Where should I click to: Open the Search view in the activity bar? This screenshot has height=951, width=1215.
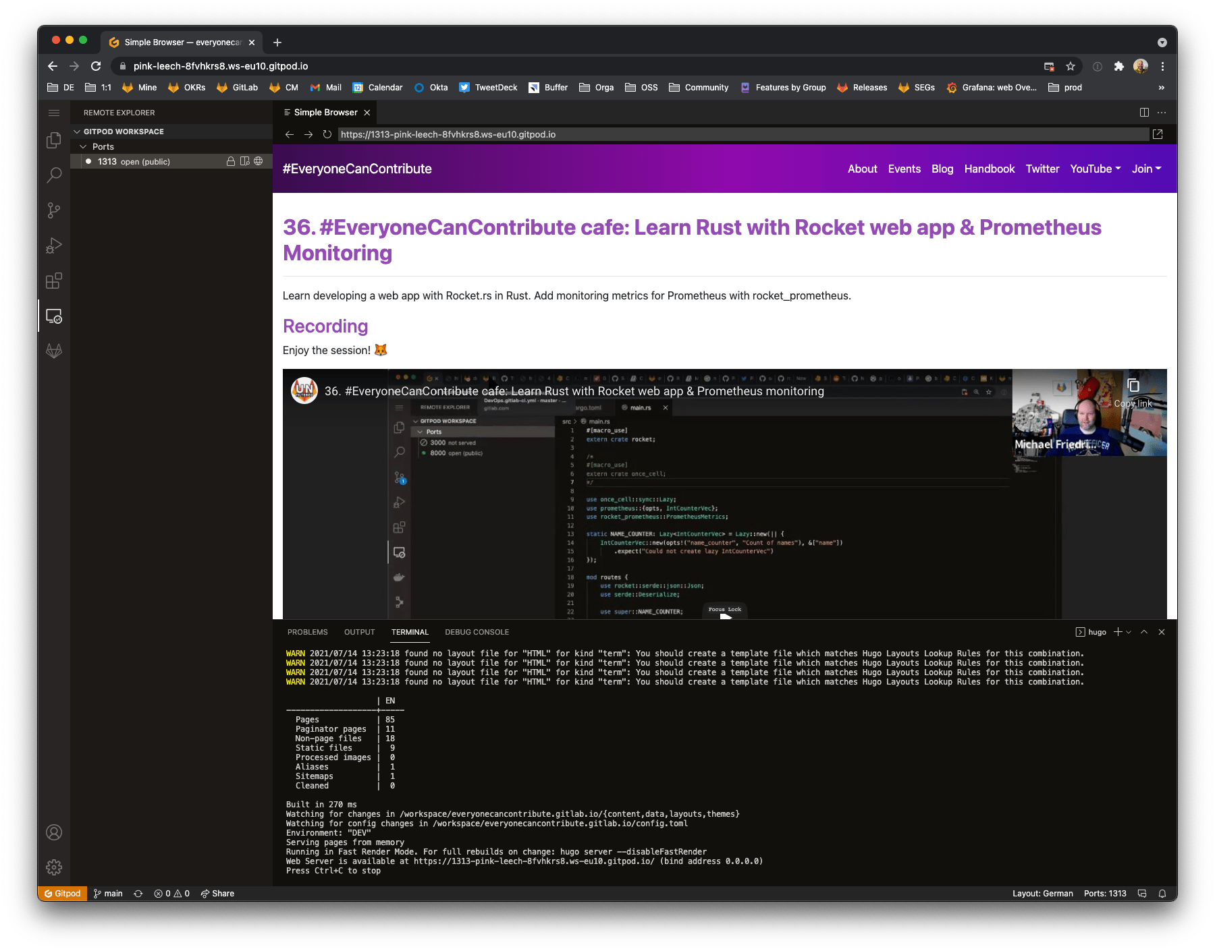[x=54, y=175]
